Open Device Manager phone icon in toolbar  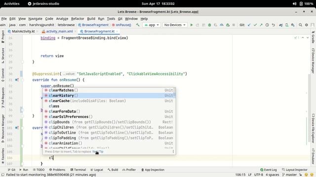click(287, 25)
